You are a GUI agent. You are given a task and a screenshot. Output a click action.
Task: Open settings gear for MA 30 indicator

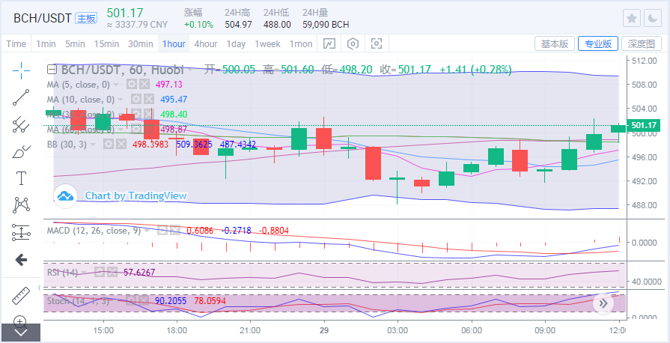tap(136, 114)
